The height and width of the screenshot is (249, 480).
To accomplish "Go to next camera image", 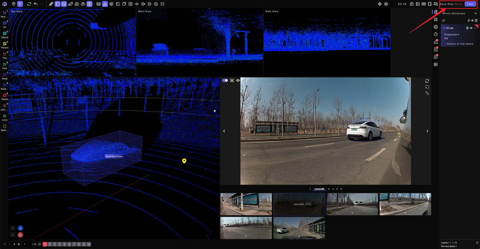I will click(427, 131).
